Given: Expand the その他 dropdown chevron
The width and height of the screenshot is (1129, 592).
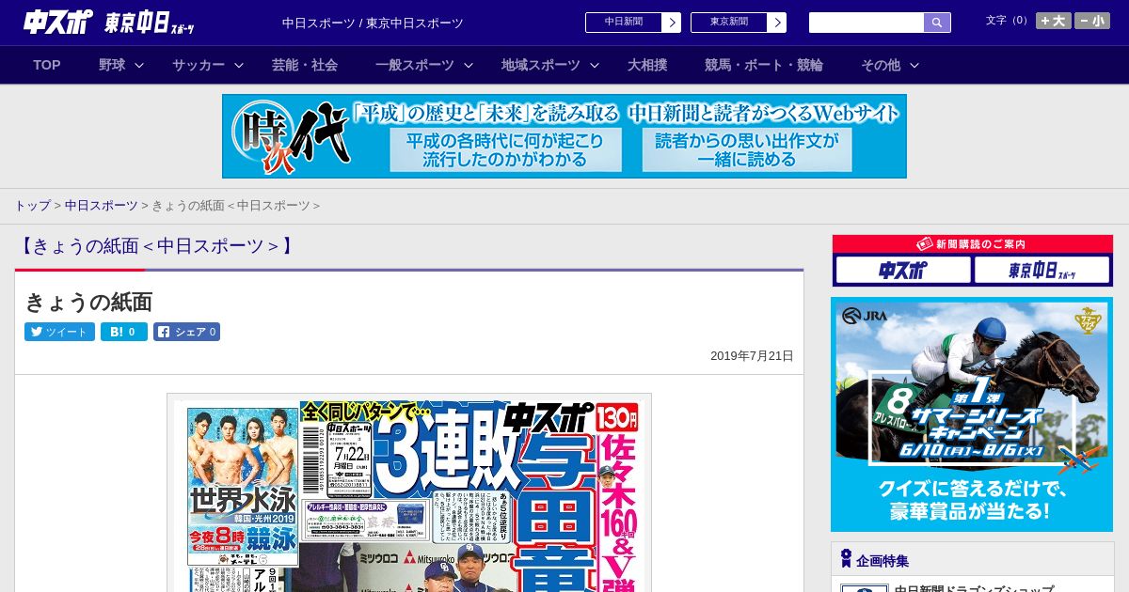Looking at the screenshot, I should point(914,66).
